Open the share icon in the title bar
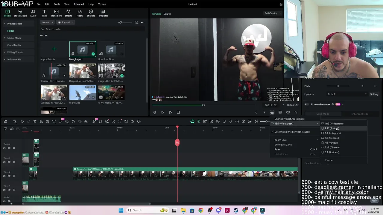 click(281, 4)
